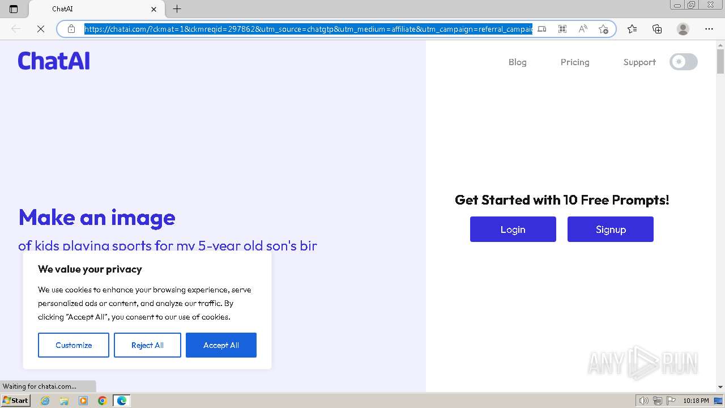Click the chatai.com address bar URL
This screenshot has height=408, width=725.
(308, 29)
